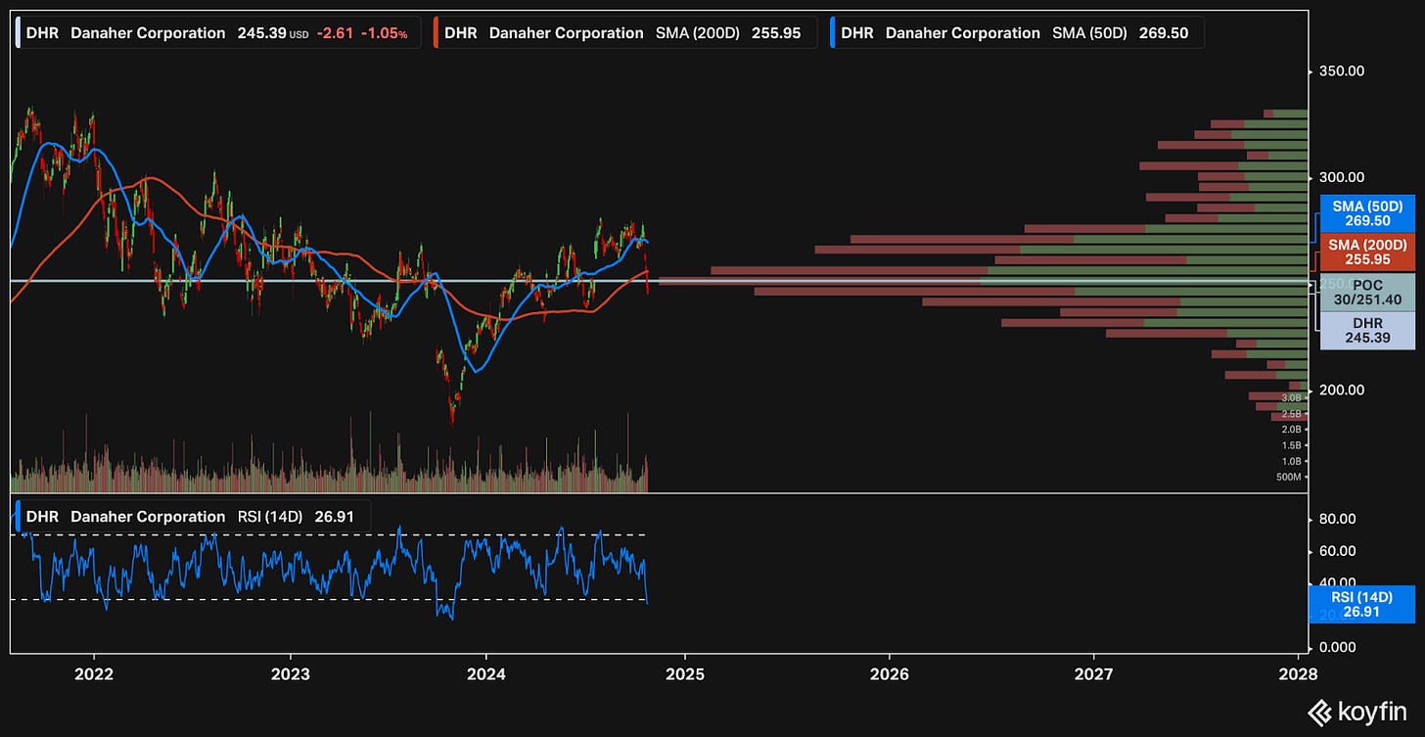Screen dimensions: 1425x737
Task: Click the 2024 label on time axis
Action: pyautogui.click(x=486, y=674)
